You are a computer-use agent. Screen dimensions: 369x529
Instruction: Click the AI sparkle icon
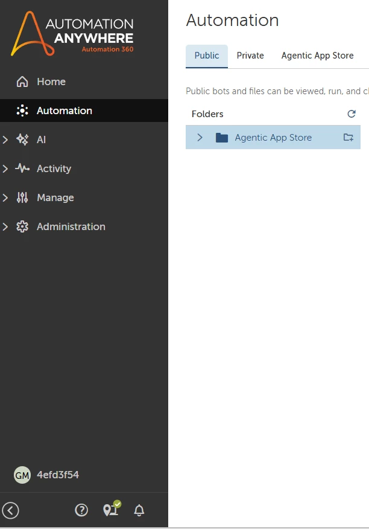point(22,139)
